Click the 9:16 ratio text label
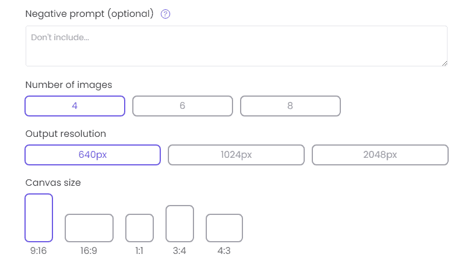This screenshot has width=465, height=265. click(x=38, y=251)
